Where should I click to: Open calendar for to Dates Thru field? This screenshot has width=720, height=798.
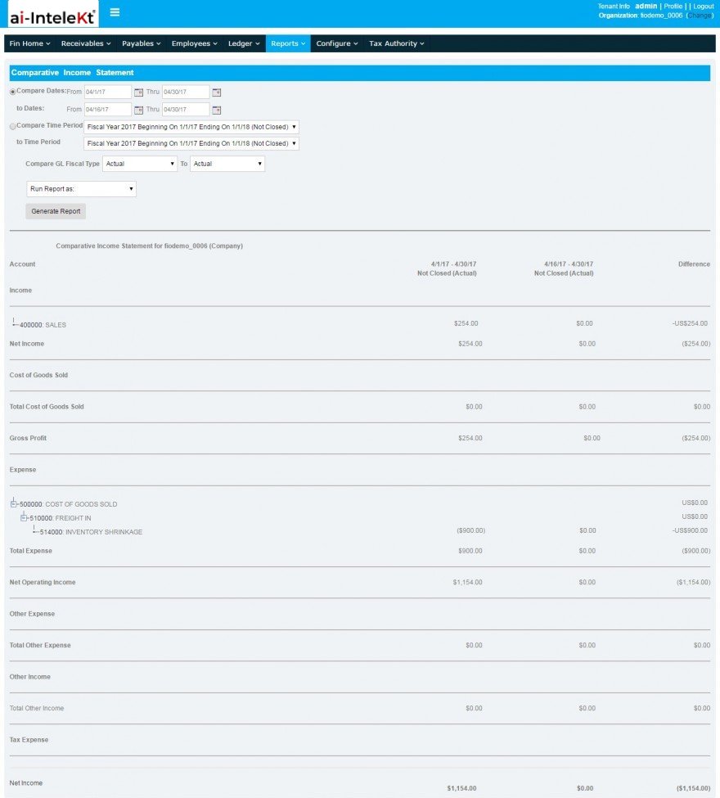pyautogui.click(x=217, y=110)
